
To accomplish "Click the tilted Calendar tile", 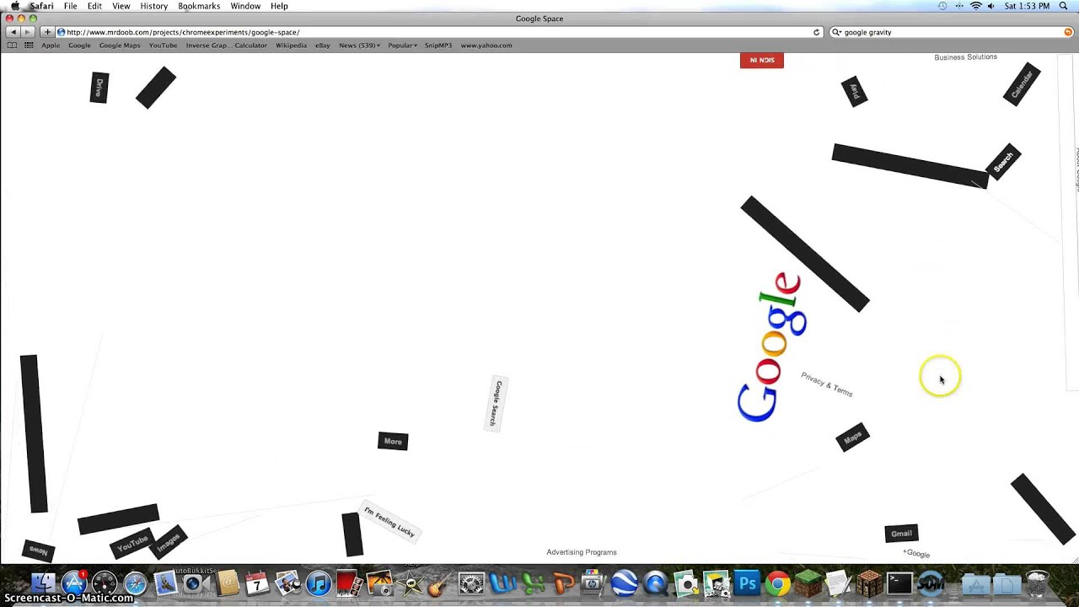I will (1022, 83).
